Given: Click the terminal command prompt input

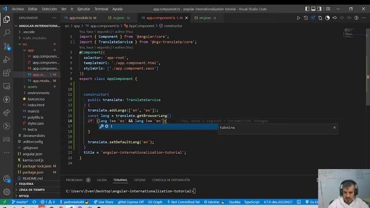Looking at the screenshot, I should 194,191.
